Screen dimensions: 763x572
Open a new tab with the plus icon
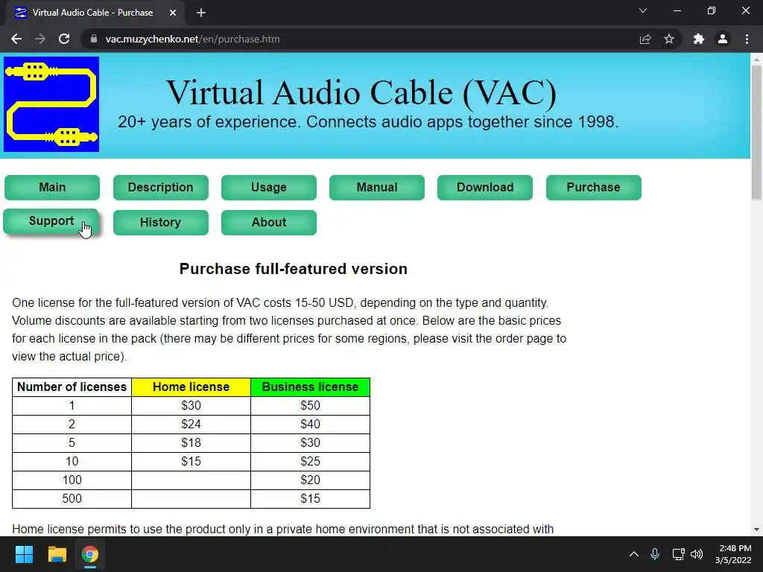(x=201, y=13)
